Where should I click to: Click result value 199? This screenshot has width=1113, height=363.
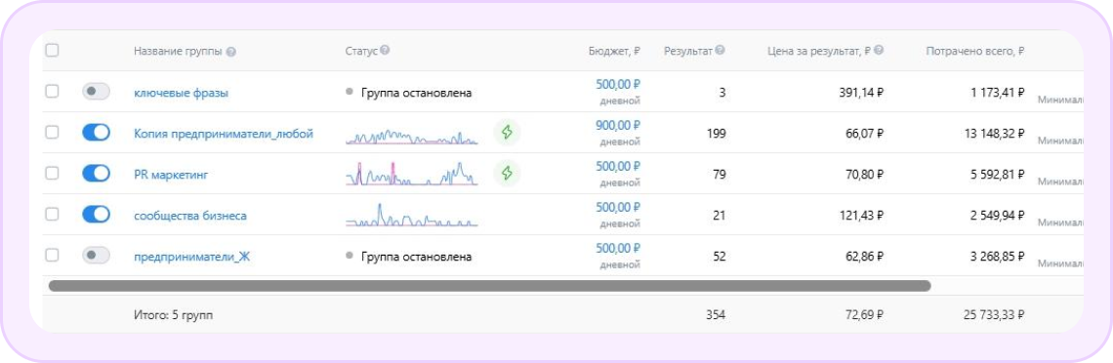pyautogui.click(x=717, y=134)
